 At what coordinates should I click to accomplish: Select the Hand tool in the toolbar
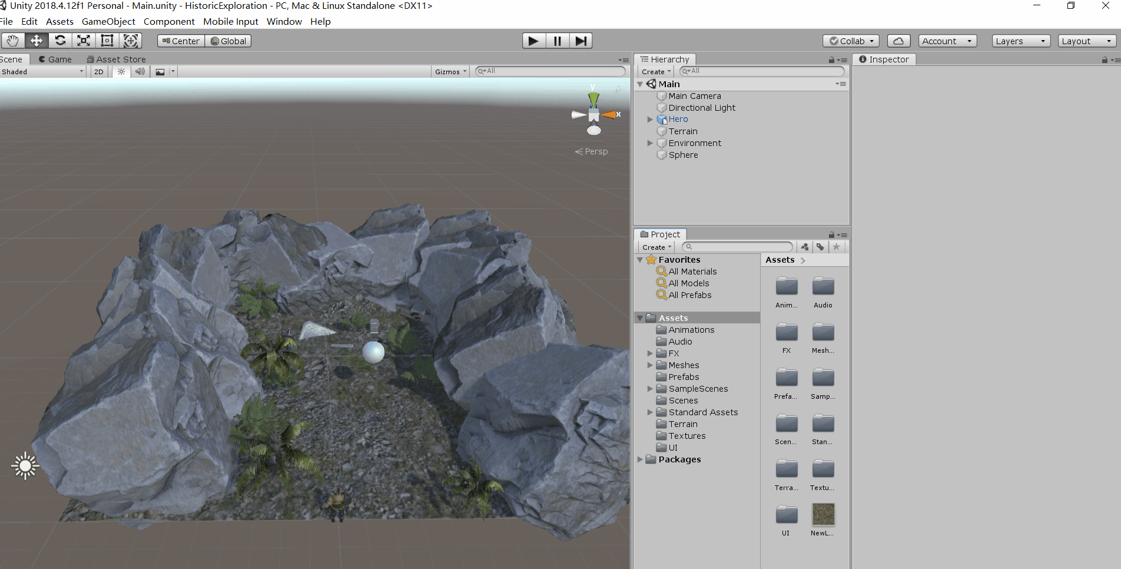(13, 40)
